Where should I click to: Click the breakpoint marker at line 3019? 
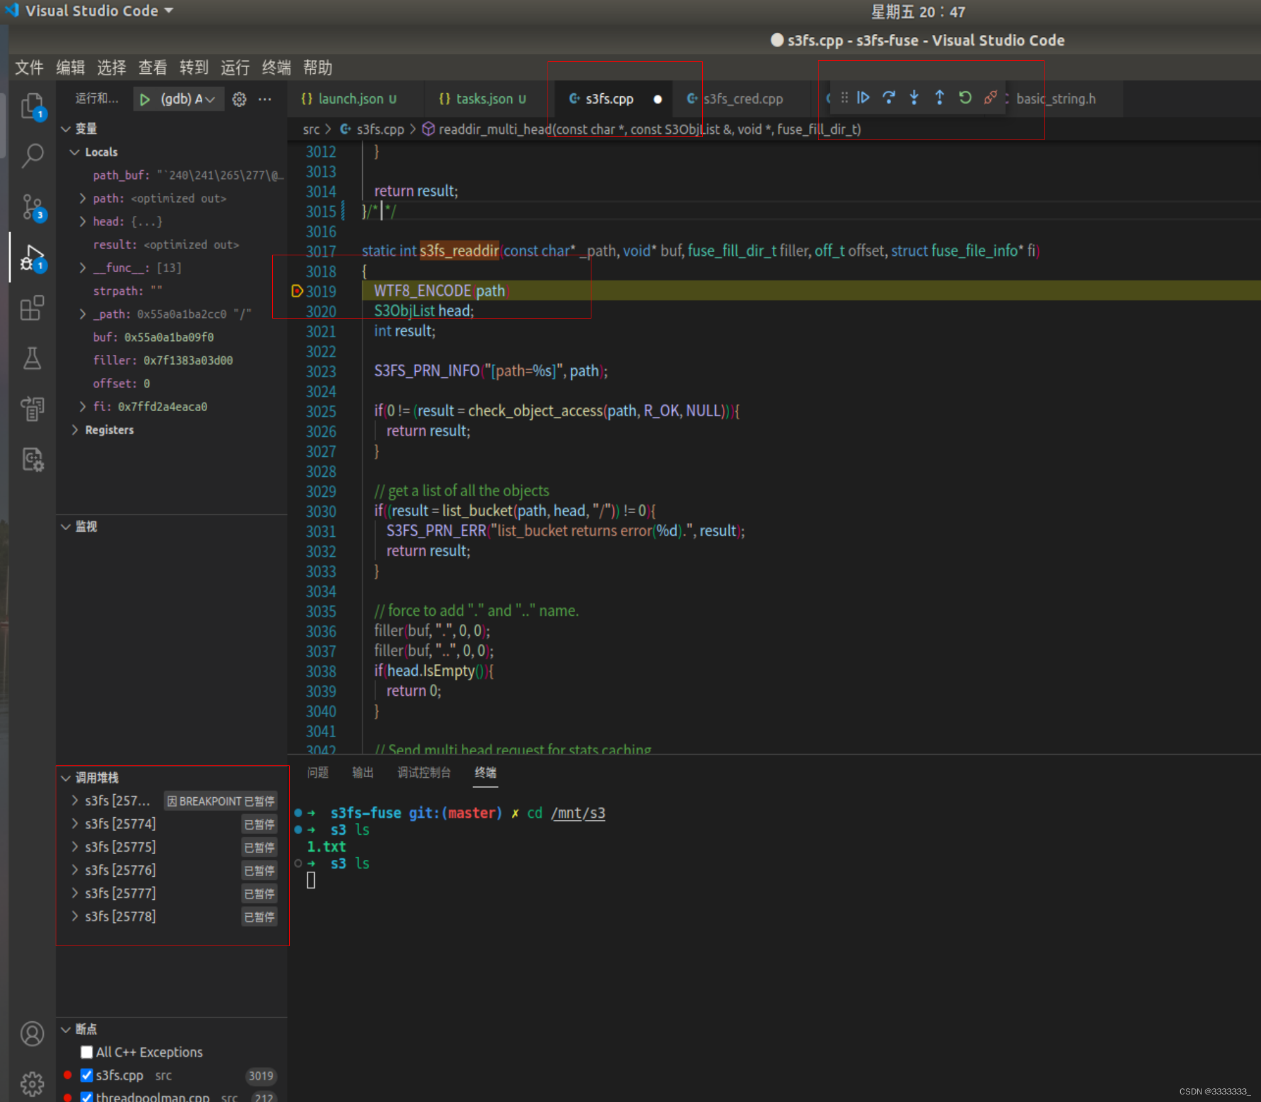point(297,291)
